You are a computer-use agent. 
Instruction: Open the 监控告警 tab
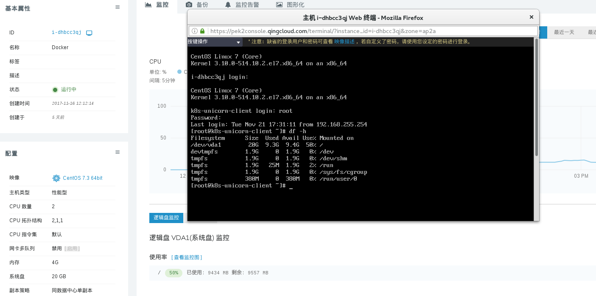(242, 5)
